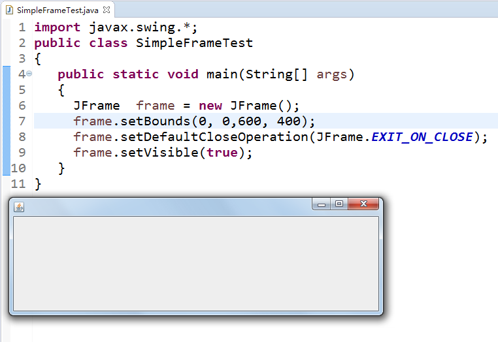Select the SimpleFrameTest.java editor tab

tap(58, 10)
